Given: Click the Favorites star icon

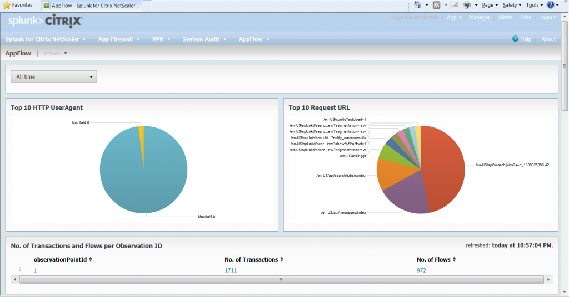Looking at the screenshot, I should click(x=7, y=5).
